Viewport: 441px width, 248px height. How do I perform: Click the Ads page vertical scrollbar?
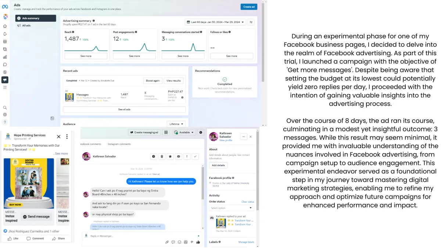[x=263, y=42]
